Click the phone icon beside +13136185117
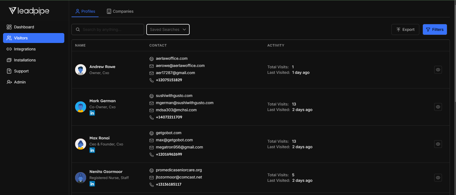Screen dimensions: 456x195 [x=152, y=185]
